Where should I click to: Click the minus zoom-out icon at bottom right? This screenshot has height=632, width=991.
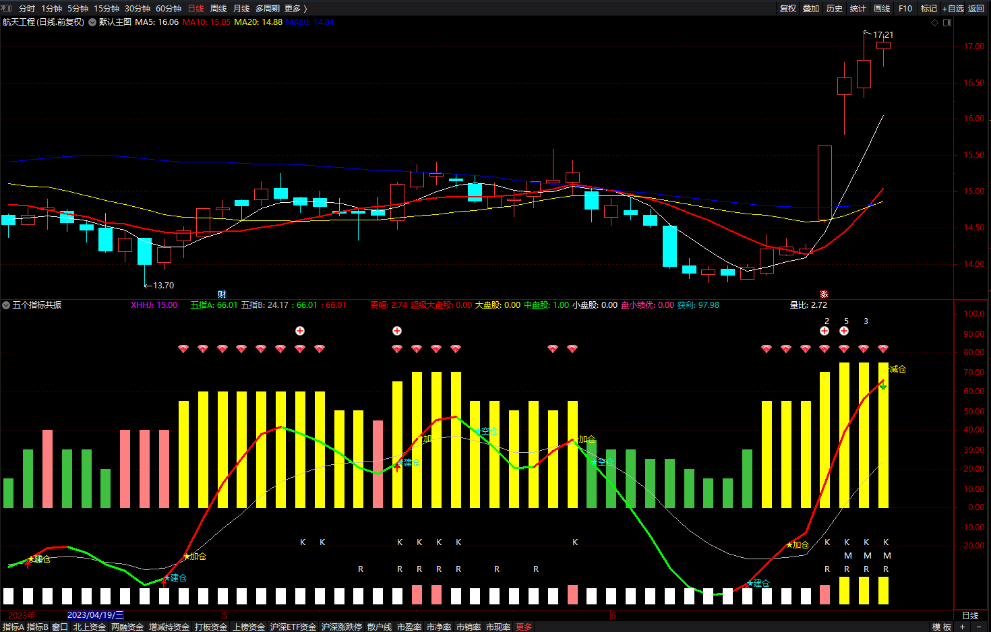coord(979,627)
